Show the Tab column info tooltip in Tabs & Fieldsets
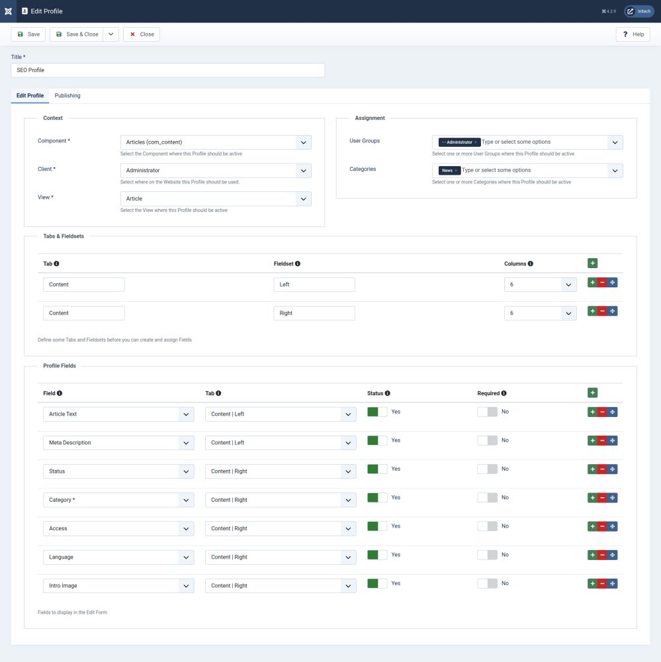 (56, 263)
